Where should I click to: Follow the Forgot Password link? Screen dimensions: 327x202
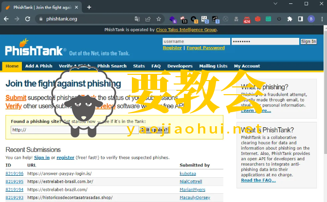pos(205,48)
